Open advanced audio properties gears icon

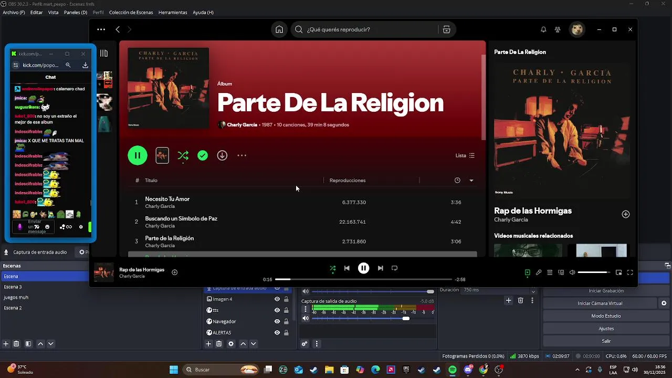[x=304, y=344]
